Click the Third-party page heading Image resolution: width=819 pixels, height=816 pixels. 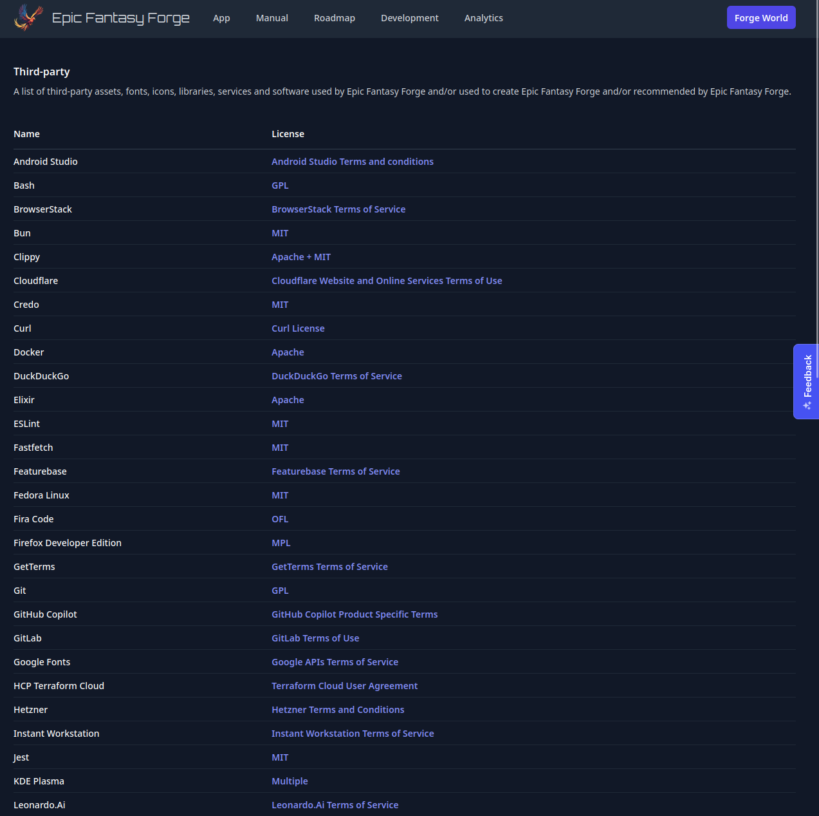point(41,71)
